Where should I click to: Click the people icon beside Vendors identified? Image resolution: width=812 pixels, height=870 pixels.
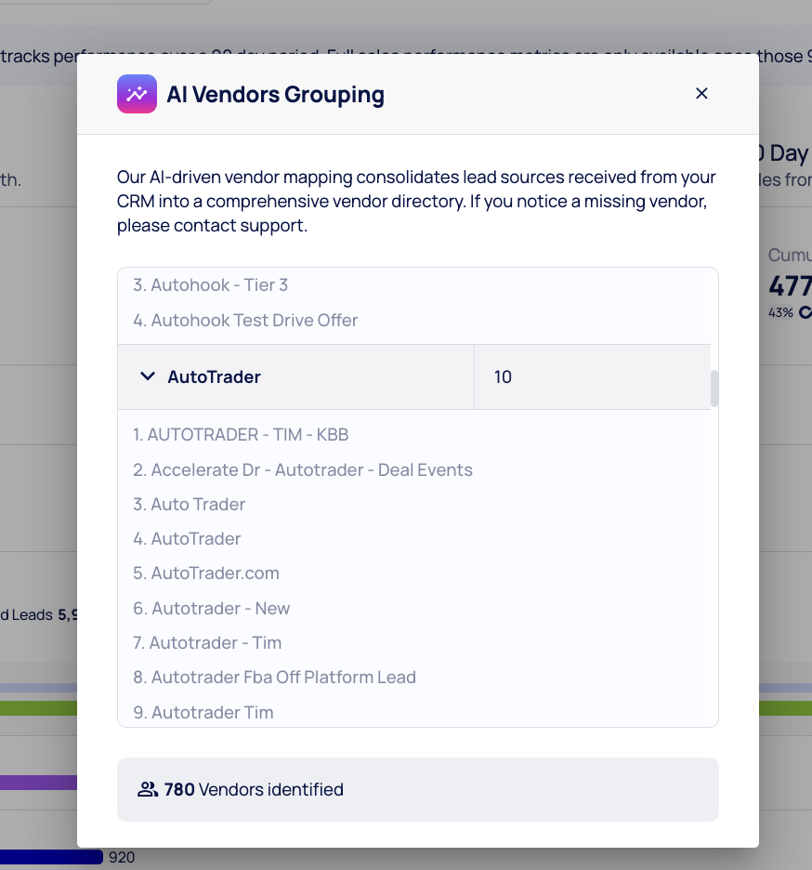pos(147,789)
